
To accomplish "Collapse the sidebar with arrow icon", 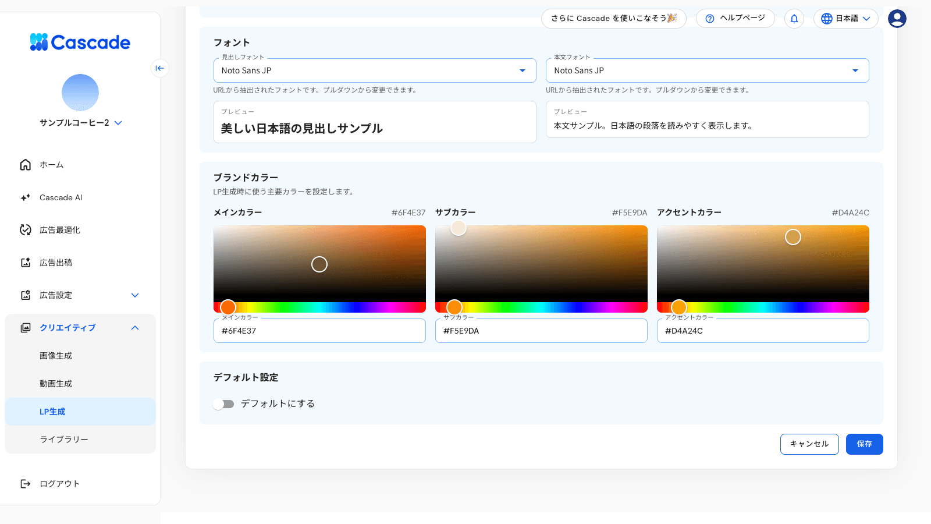I will pyautogui.click(x=159, y=68).
